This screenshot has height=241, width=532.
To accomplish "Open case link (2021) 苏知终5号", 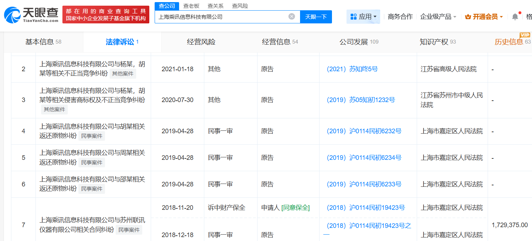I will pos(352,69).
